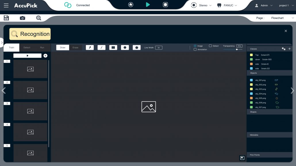The width and height of the screenshot is (296, 166).
Task: Select the arrow pointer tool
Action: (90, 48)
